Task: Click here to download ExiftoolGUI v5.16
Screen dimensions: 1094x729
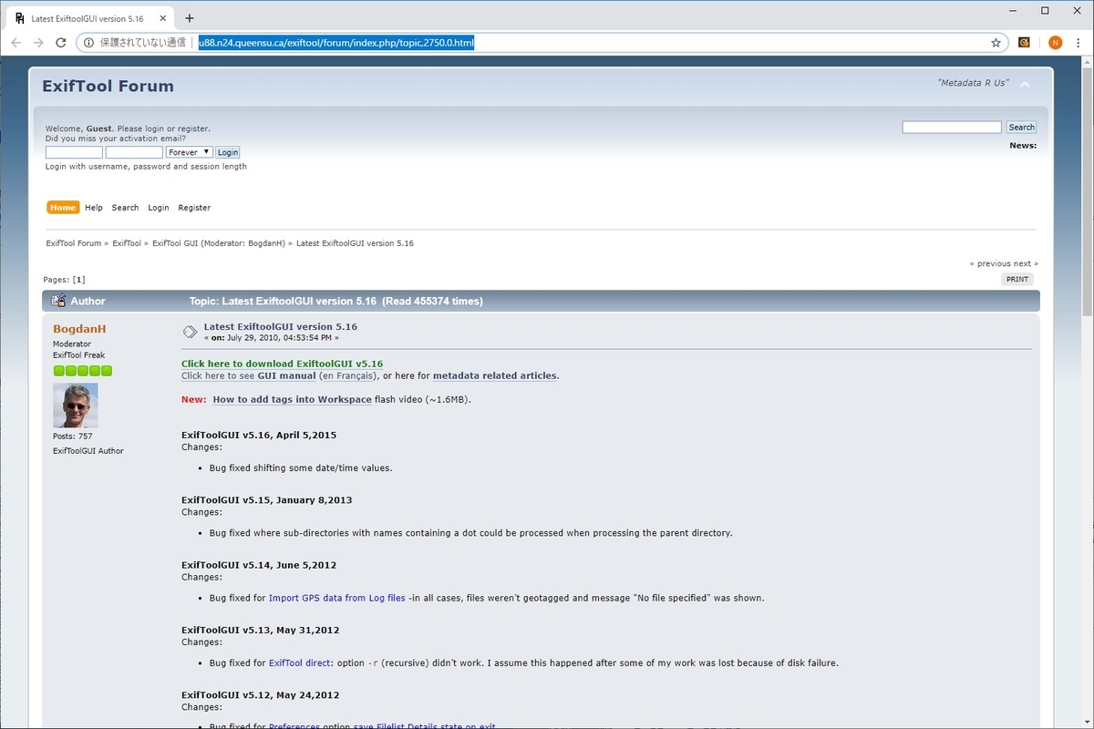Action: [282, 364]
